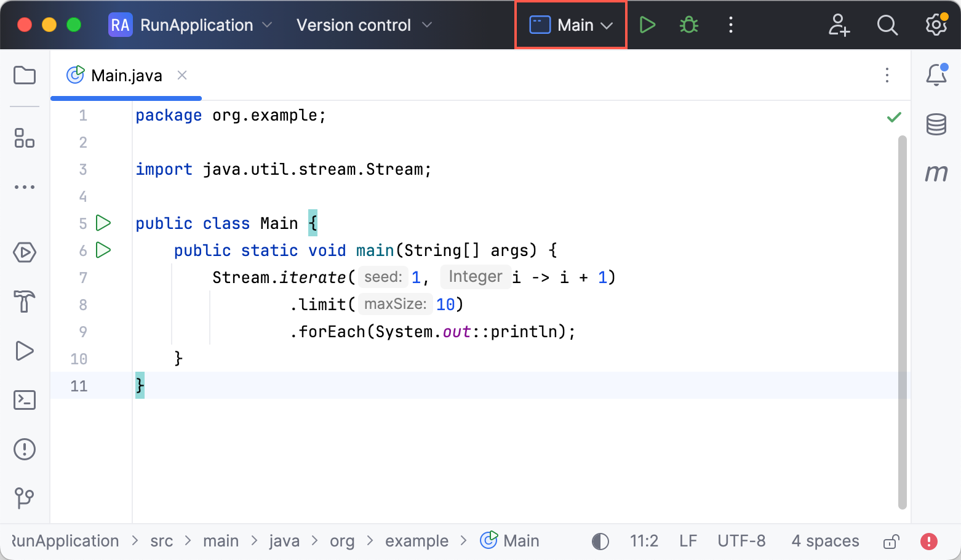Open the More actions three-dot menu
The width and height of the screenshot is (961, 560).
coord(730,25)
